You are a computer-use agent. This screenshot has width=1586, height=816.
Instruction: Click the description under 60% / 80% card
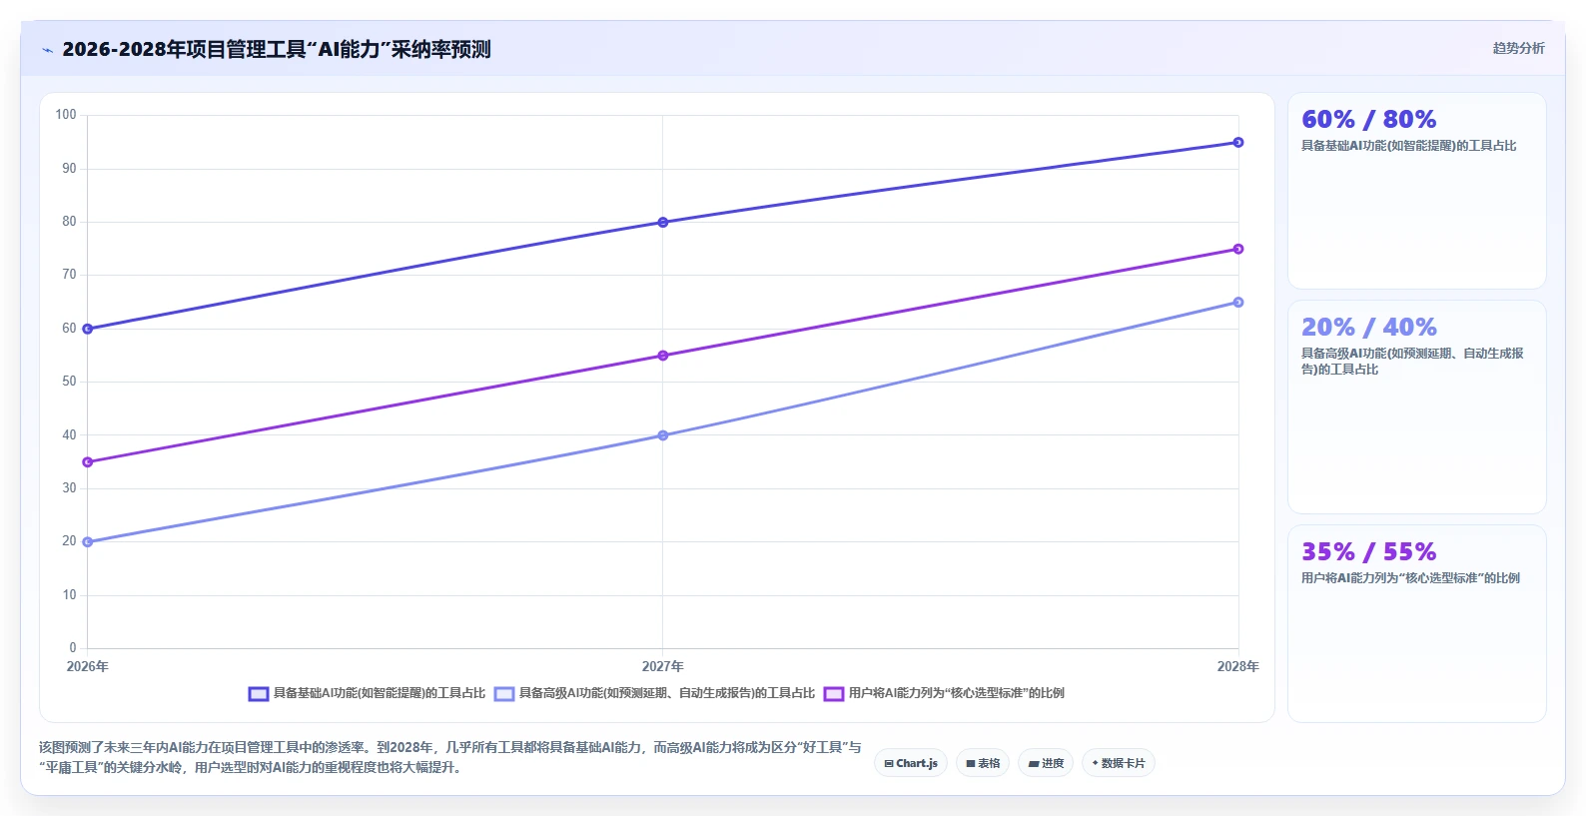pos(1408,146)
